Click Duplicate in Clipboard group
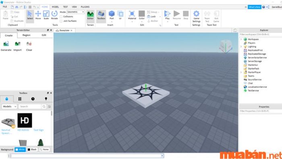The height and width of the screenshot is (159, 282). [17, 21]
